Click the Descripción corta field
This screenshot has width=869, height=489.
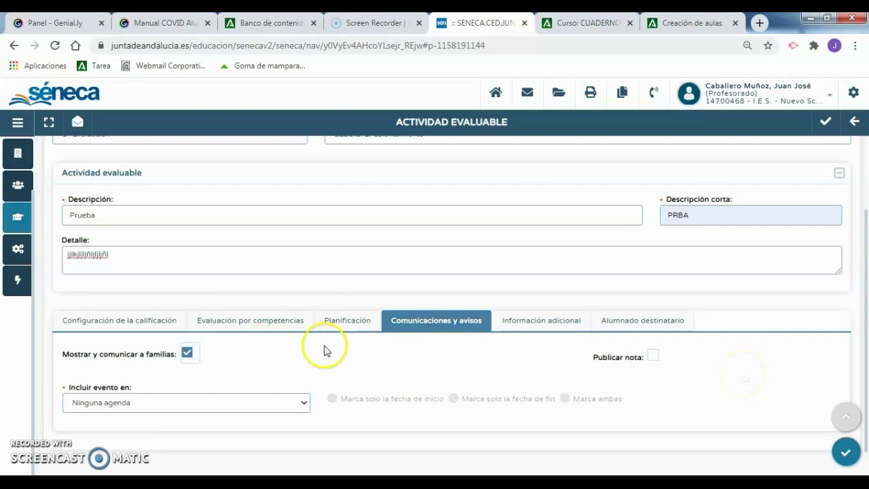751,215
